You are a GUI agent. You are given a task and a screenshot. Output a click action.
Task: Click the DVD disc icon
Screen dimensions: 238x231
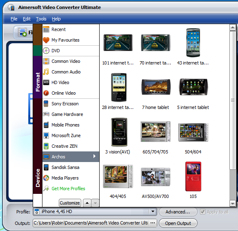(46, 51)
